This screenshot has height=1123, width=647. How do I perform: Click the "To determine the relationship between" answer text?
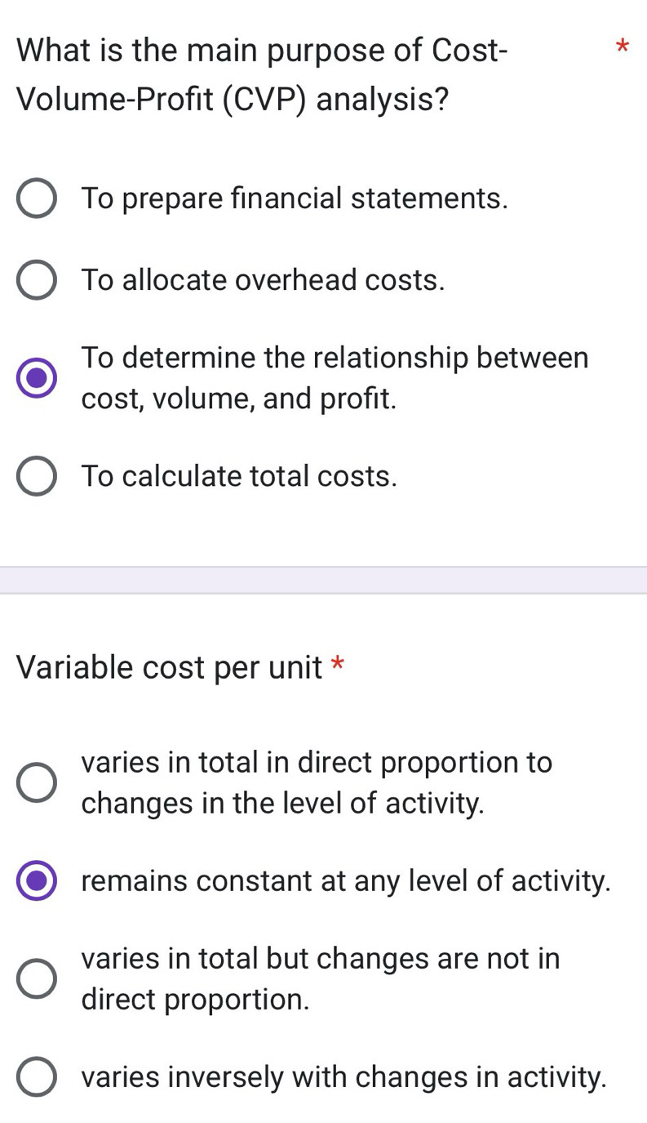335,358
